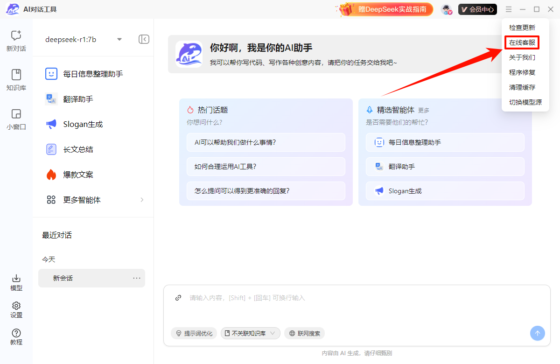Select the 如何合理运用AI工具? topic
Image resolution: width=560 pixels, height=364 pixels.
266,167
